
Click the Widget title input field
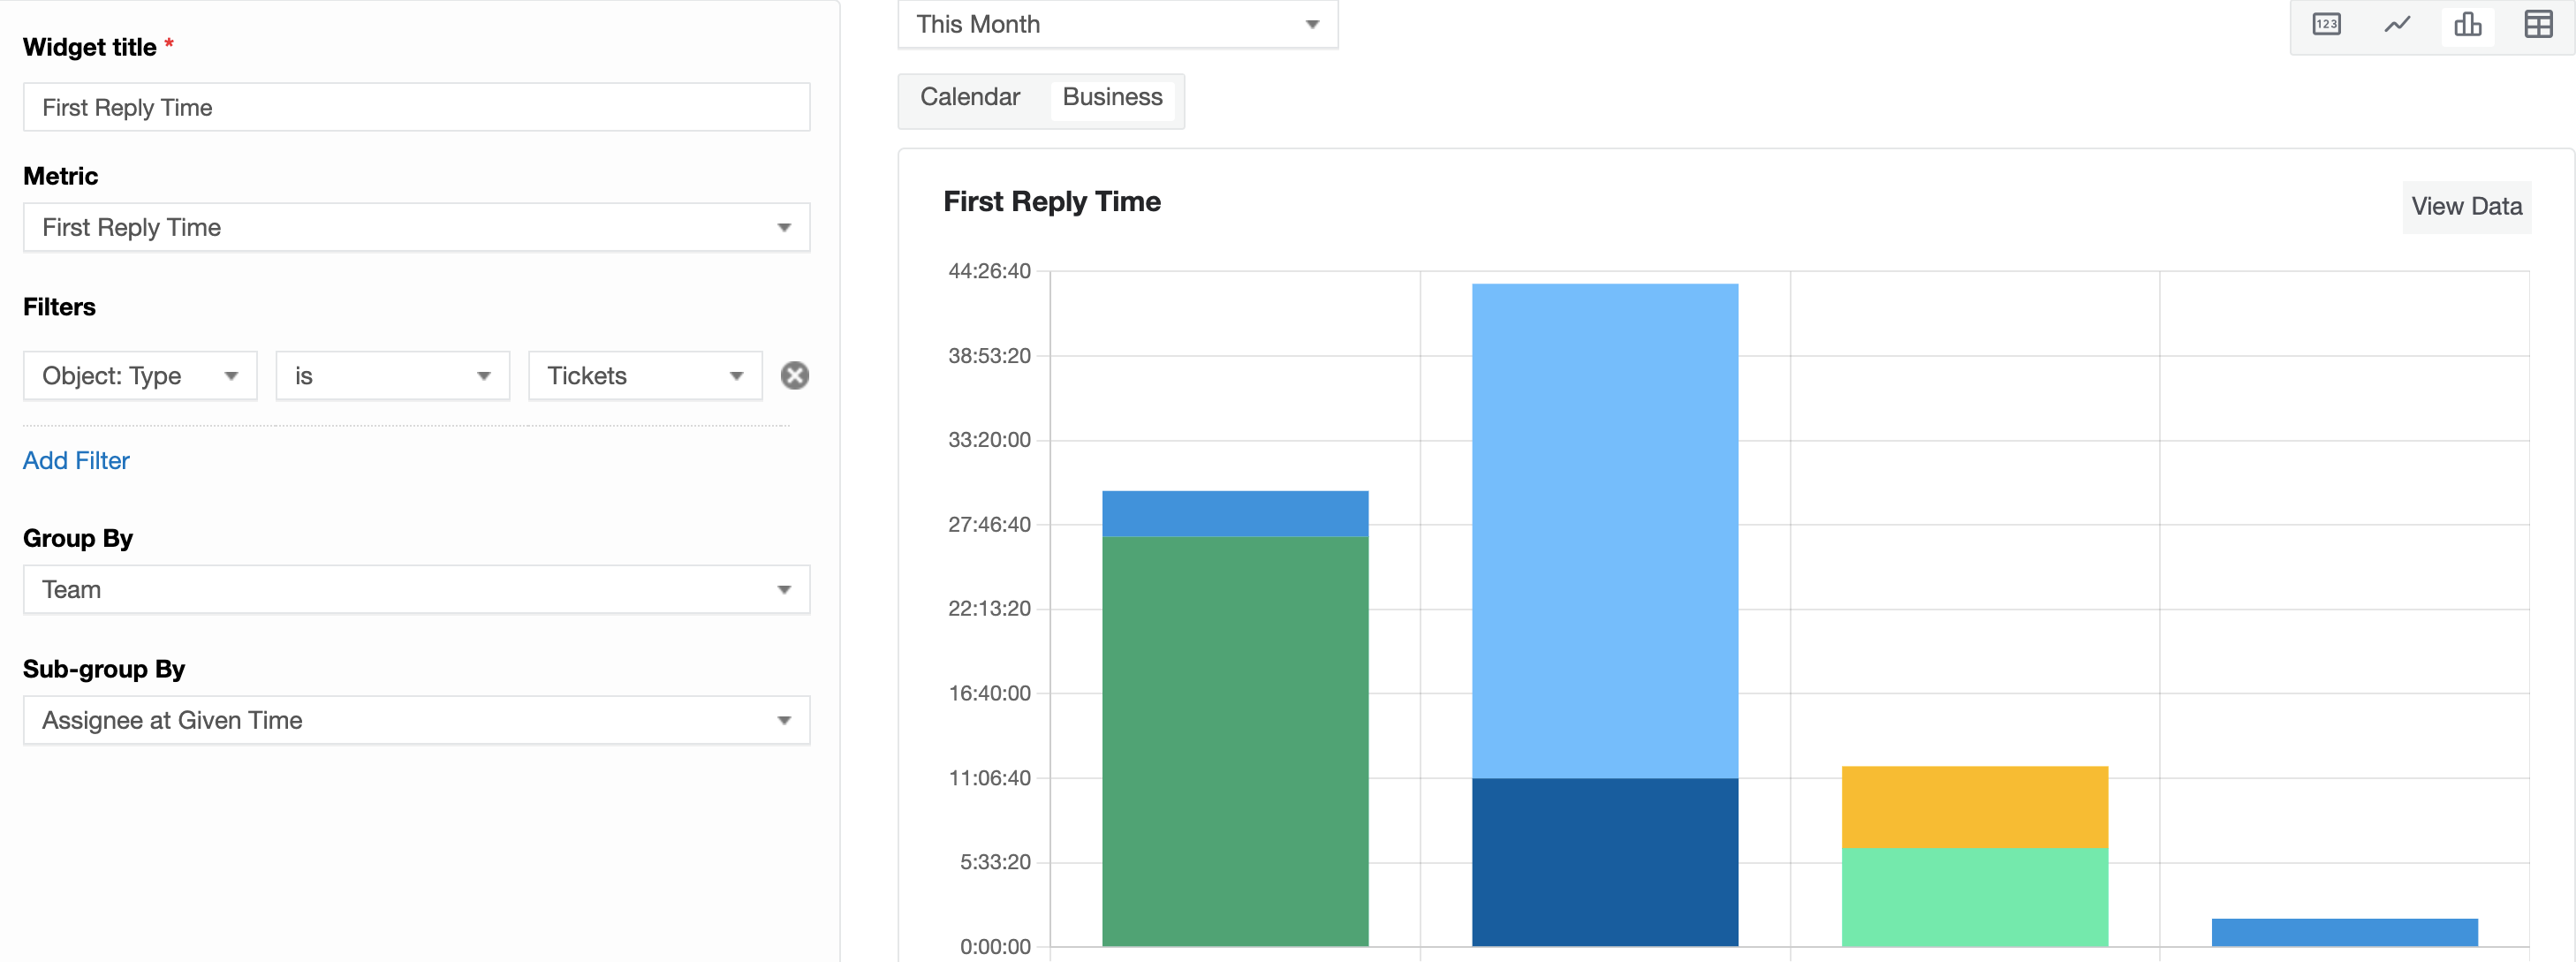416,107
